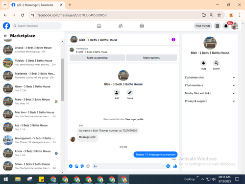Viewport: 245px width, 184px height.
Task: Open the purple conversation information icon
Action: coord(173,40)
